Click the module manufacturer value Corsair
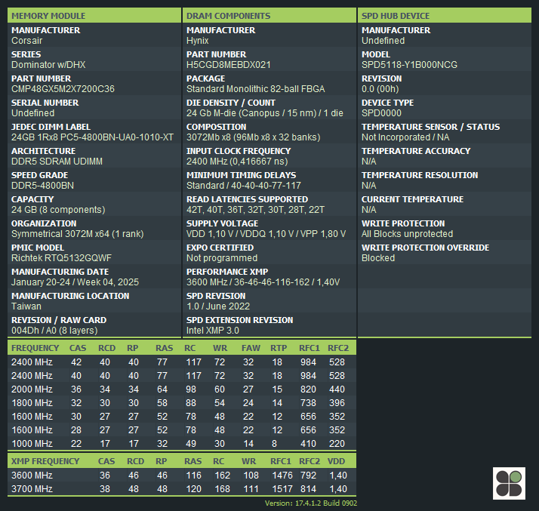Viewport: 539px width, 511px height. click(27, 41)
